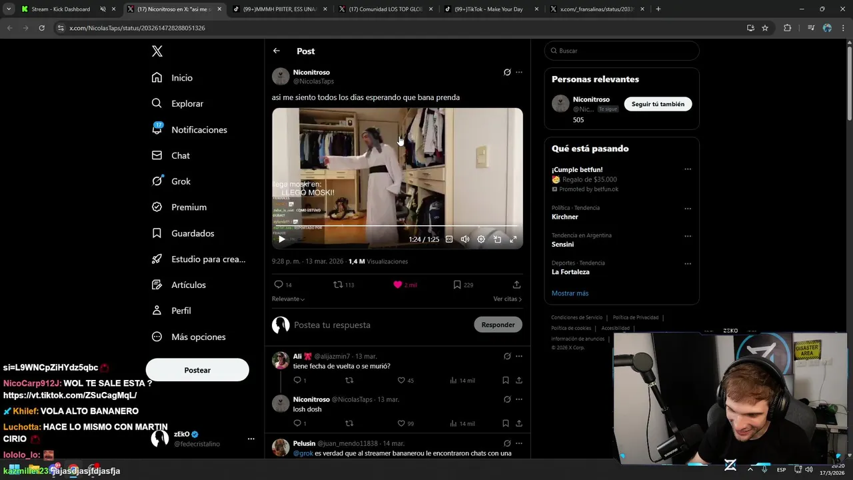This screenshot has width=853, height=480.
Task: Open Artículos in the sidebar
Action: [179, 285]
